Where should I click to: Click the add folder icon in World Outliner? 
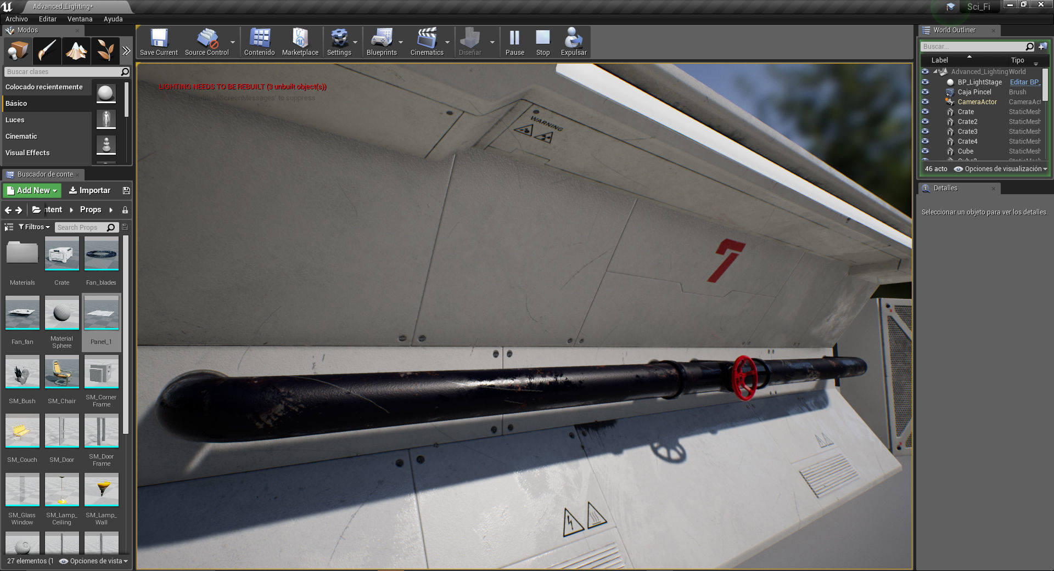[1042, 47]
